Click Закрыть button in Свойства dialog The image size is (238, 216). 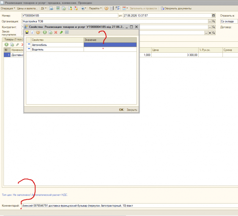pos(132,110)
